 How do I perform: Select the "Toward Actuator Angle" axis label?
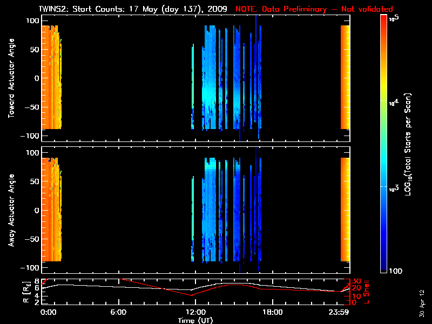[11, 78]
